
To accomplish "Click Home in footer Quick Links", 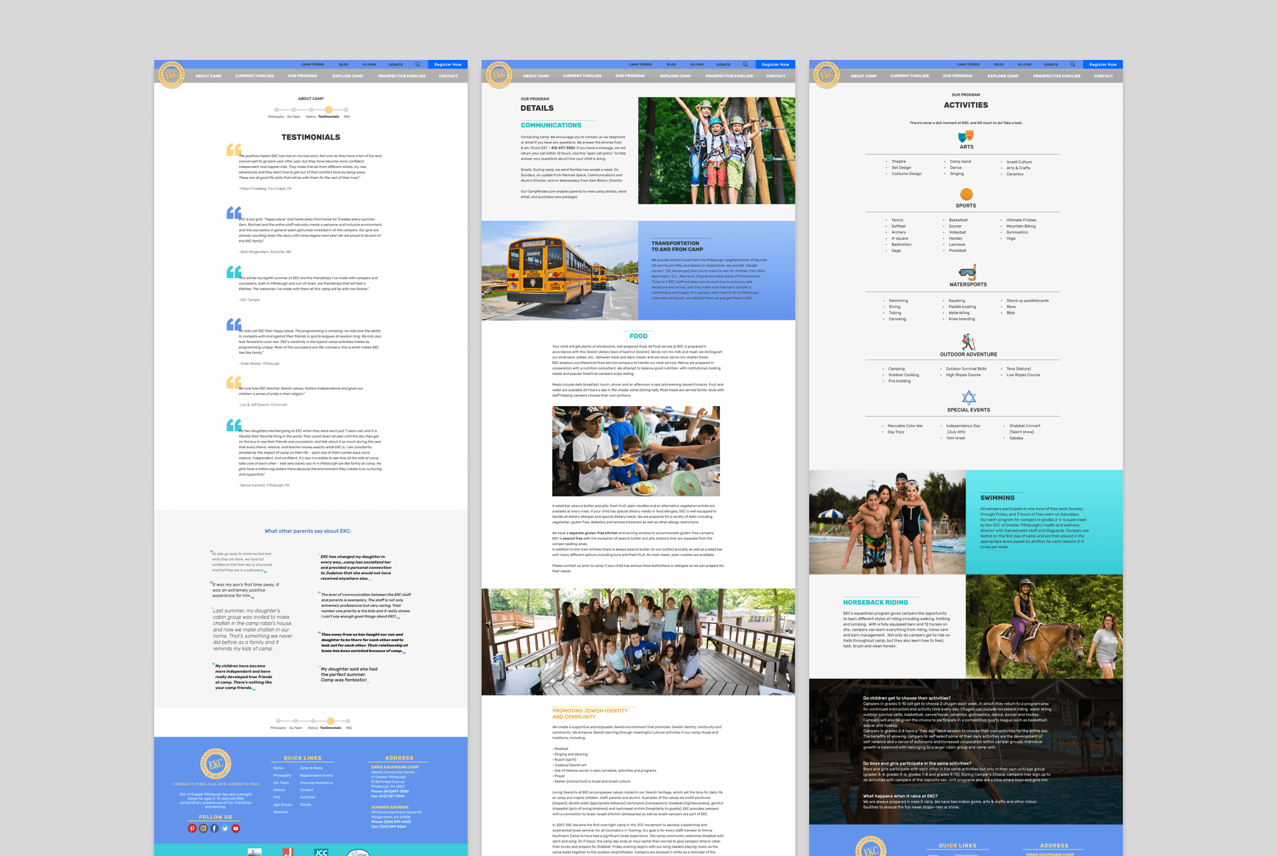I will point(278,768).
